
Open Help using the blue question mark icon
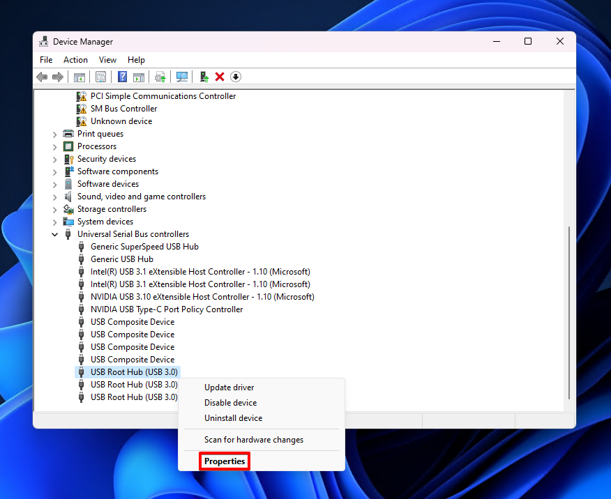(x=122, y=77)
